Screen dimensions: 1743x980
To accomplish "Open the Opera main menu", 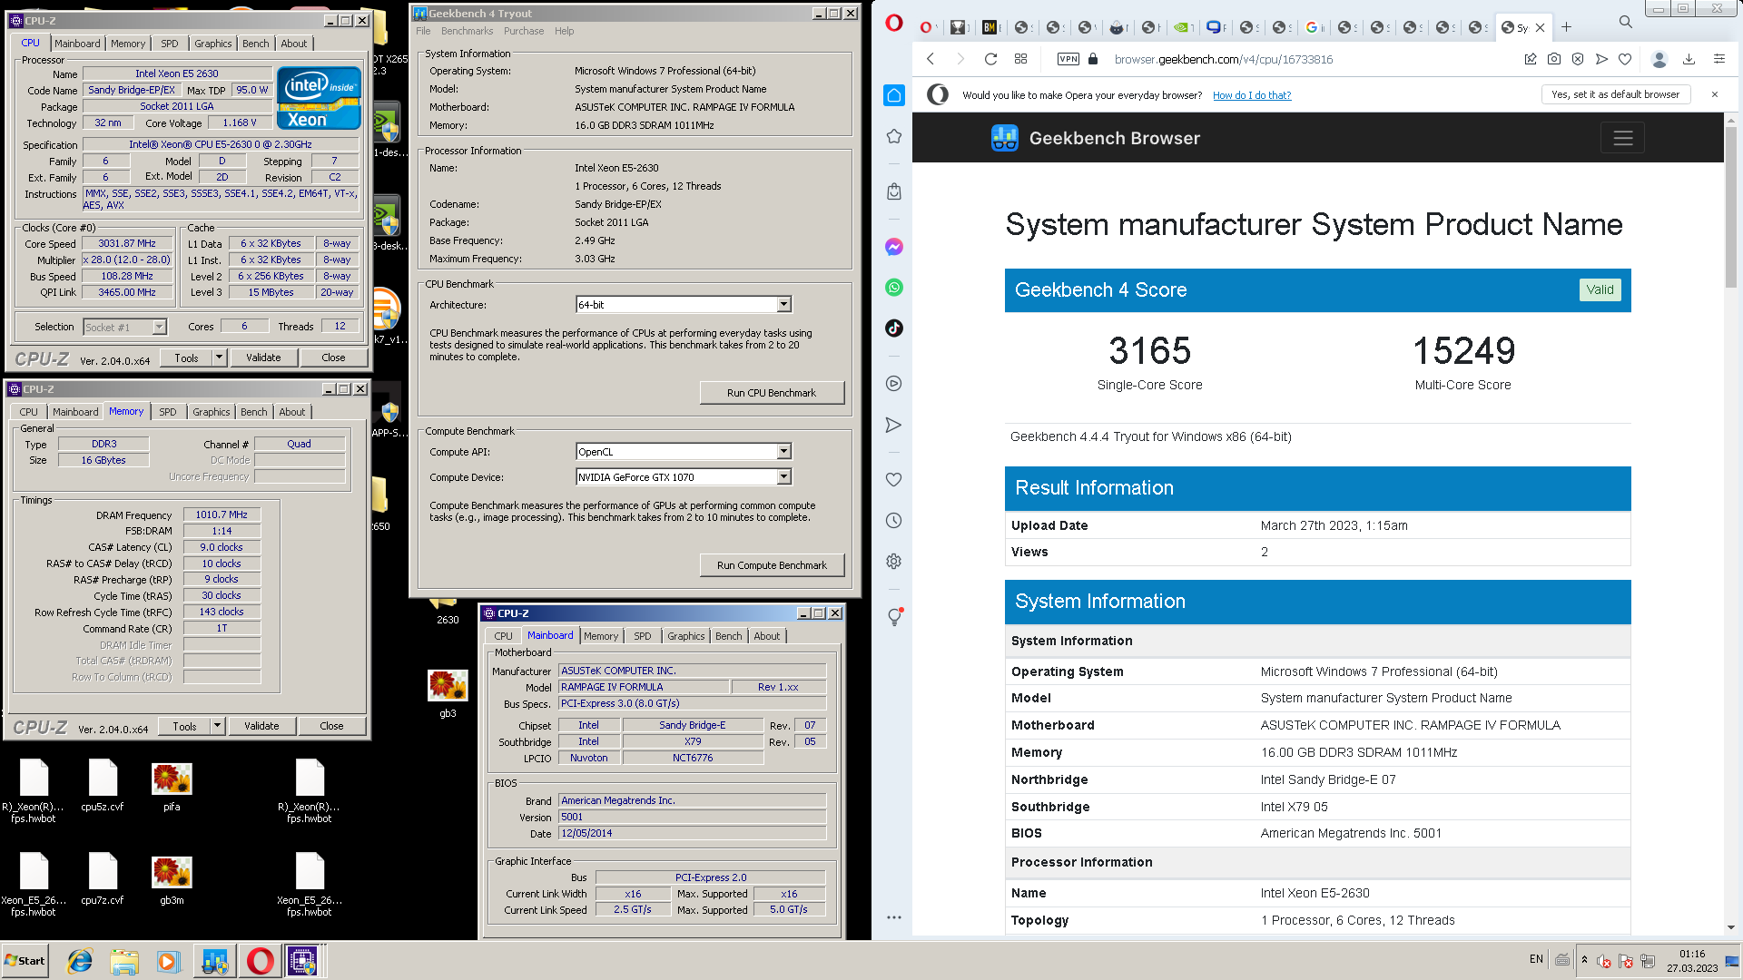I will click(894, 23).
